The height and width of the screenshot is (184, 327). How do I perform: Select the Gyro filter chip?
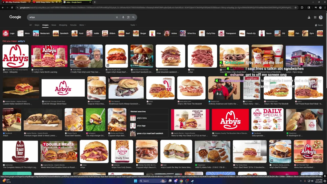click(308, 33)
